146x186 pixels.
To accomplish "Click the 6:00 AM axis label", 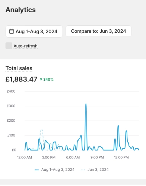I will pos(73,157).
